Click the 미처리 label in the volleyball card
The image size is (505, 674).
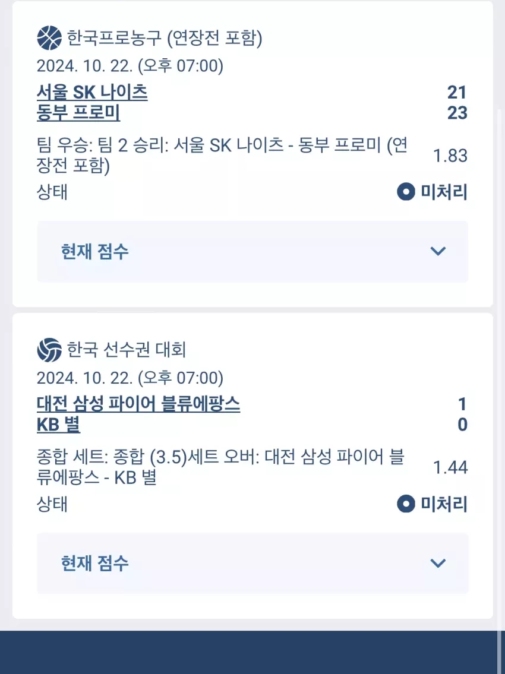coord(444,504)
